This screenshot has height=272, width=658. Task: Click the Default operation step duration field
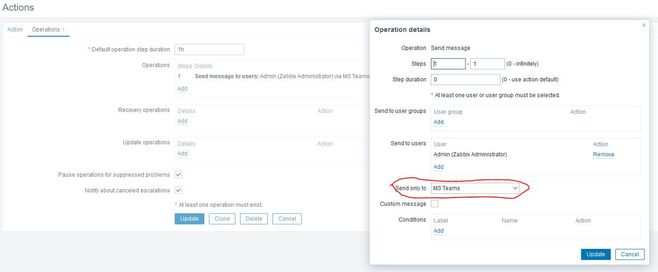(x=209, y=49)
